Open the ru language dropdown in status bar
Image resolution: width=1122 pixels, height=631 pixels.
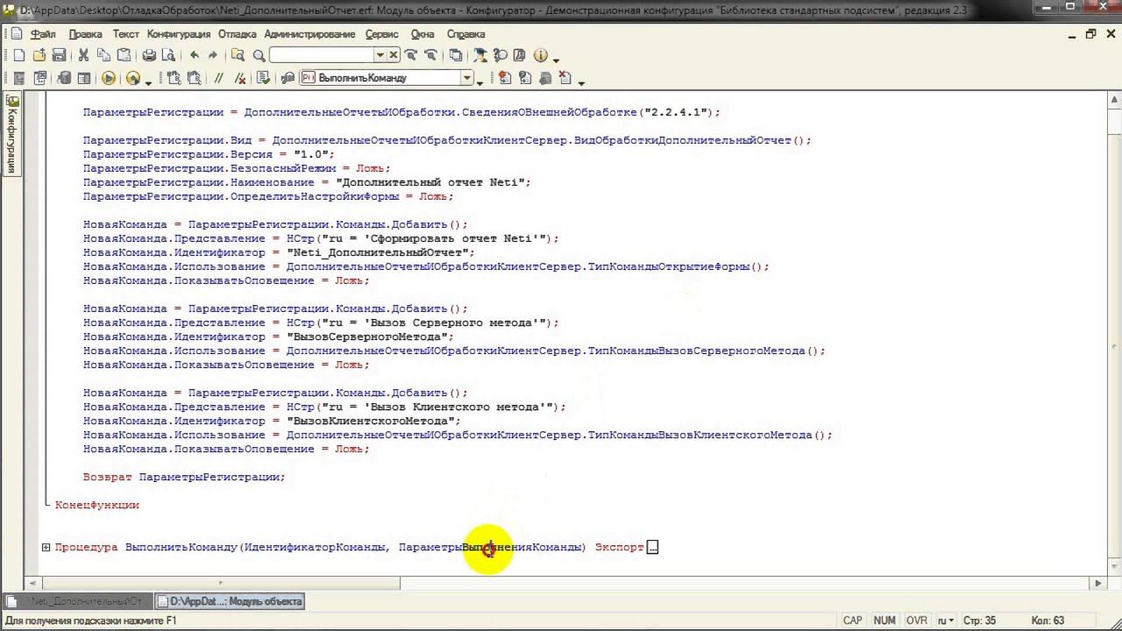946,620
